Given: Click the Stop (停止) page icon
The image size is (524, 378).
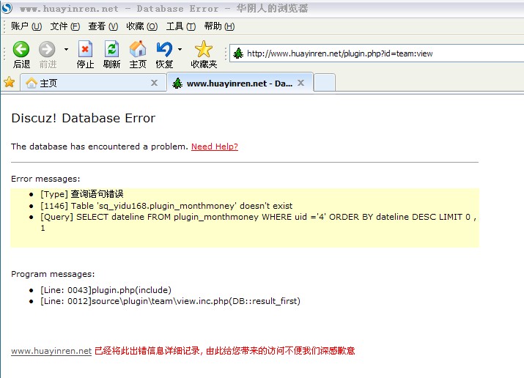Looking at the screenshot, I should [85, 49].
